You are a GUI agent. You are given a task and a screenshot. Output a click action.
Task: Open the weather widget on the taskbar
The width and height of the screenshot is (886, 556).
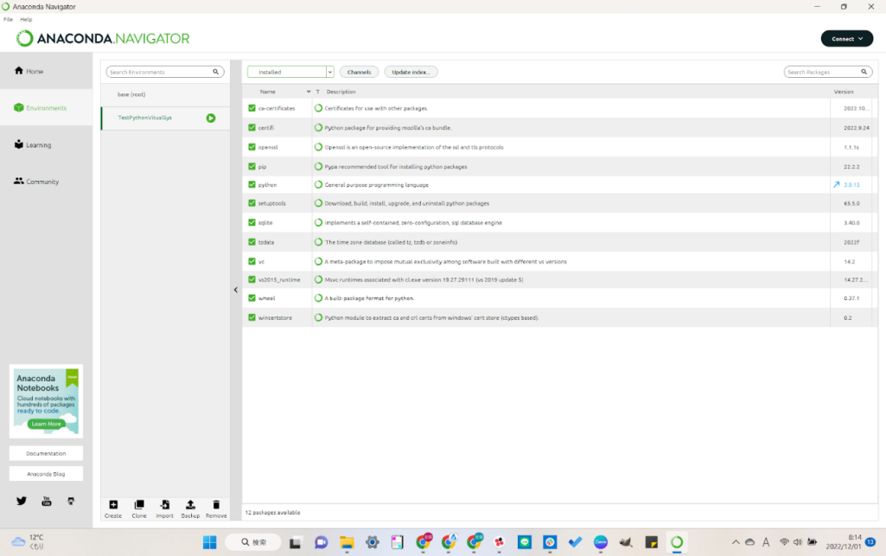[29, 542]
